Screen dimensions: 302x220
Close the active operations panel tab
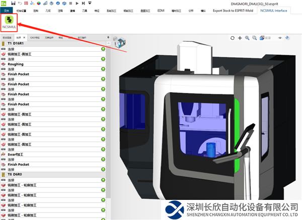tap(25, 38)
